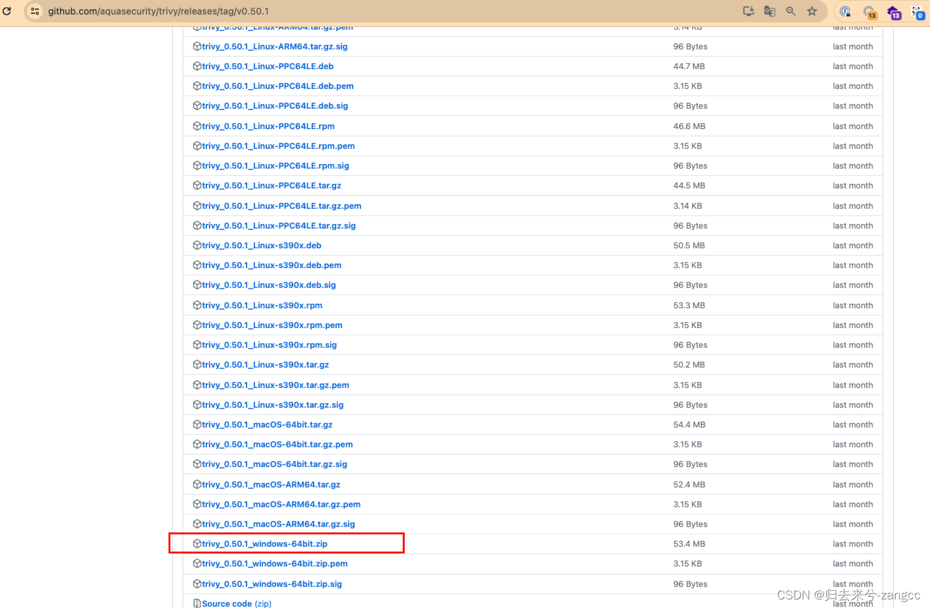Click package icon beside Linux-PPC64LE.tar.gz
This screenshot has height=608, width=930.
(197, 186)
